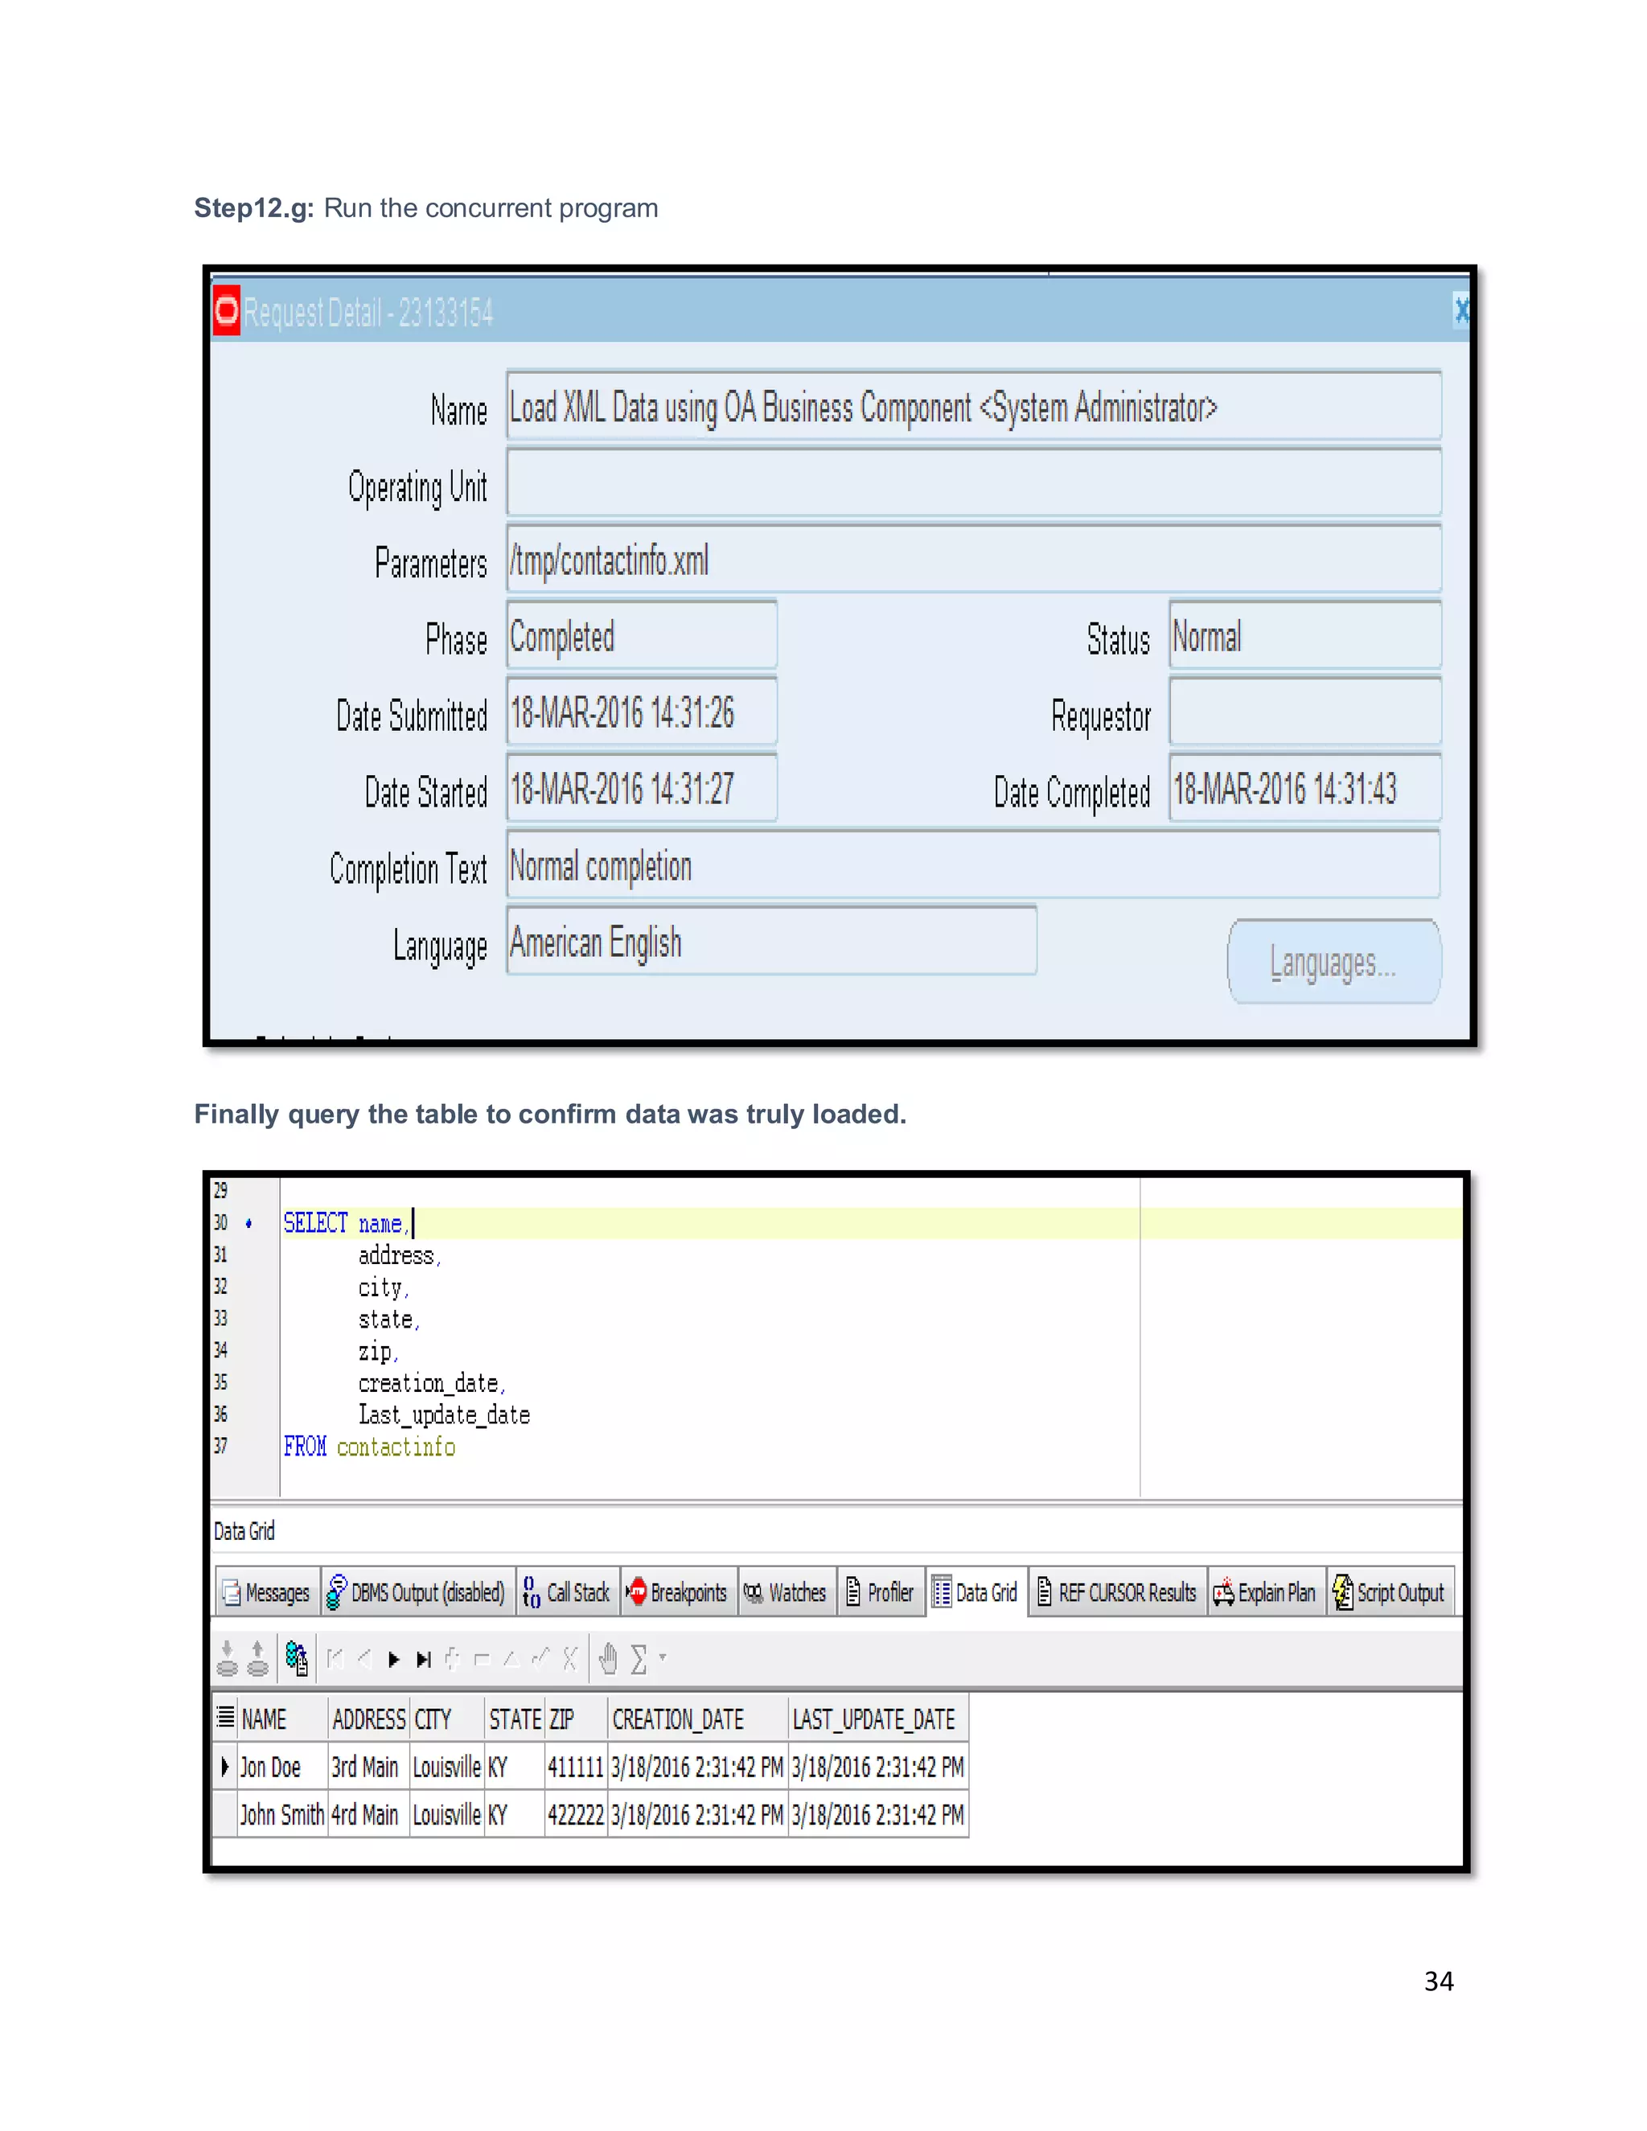Select the Data Grid tab

pos(975,1592)
